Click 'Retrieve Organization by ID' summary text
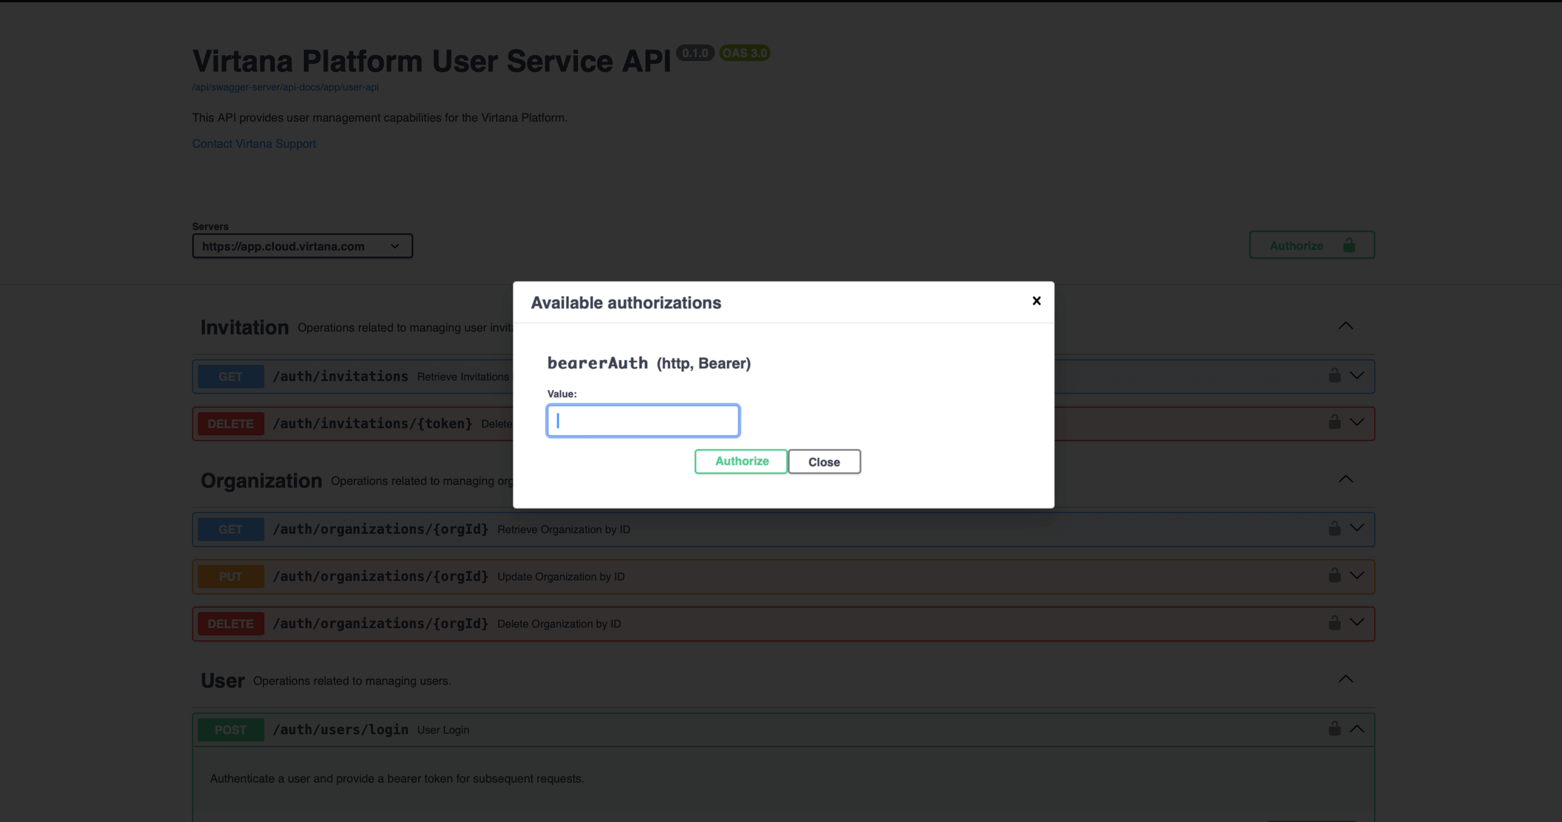 (x=563, y=529)
